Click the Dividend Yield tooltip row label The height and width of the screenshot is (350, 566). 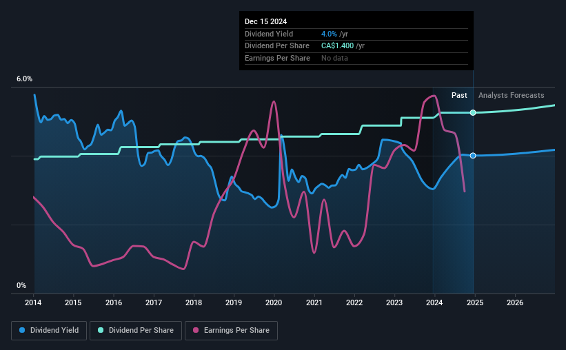click(x=269, y=34)
